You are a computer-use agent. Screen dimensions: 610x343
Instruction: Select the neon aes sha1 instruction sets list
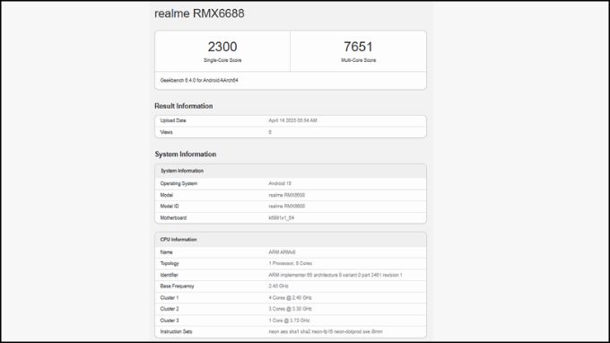click(326, 331)
